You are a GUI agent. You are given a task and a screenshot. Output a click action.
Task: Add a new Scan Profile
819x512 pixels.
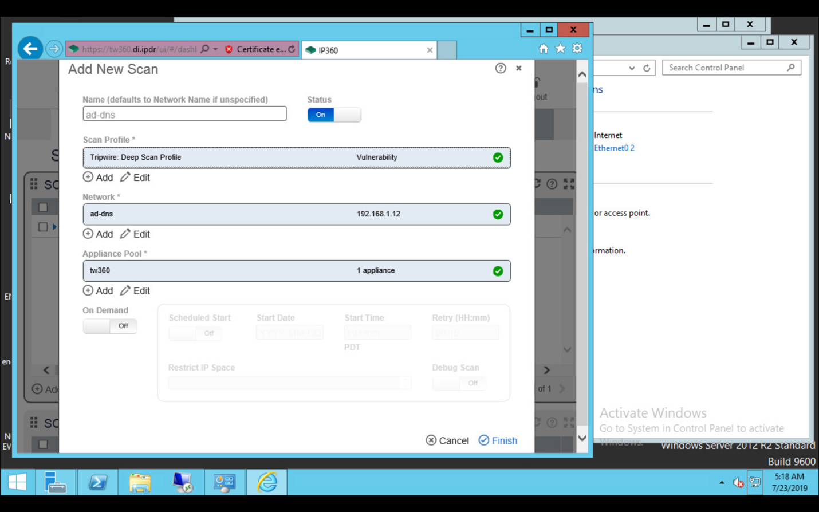pyautogui.click(x=98, y=178)
